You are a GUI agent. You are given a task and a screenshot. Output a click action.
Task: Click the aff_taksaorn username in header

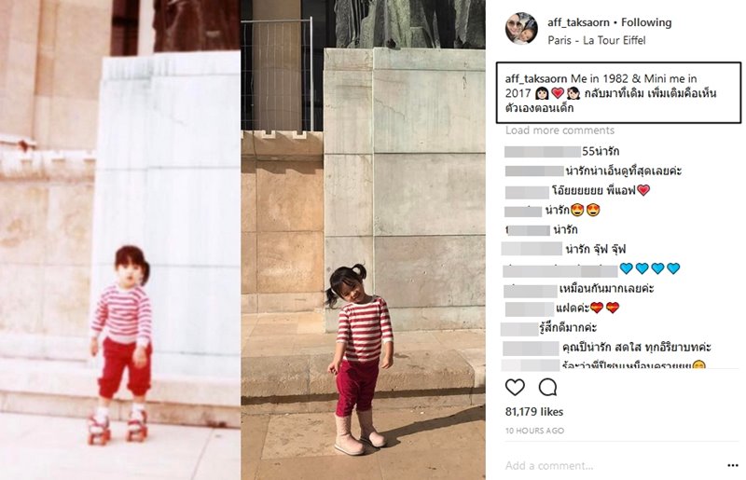(x=578, y=22)
